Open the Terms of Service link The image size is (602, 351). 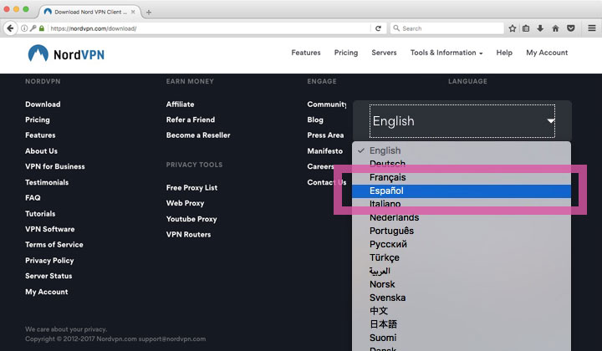click(54, 245)
